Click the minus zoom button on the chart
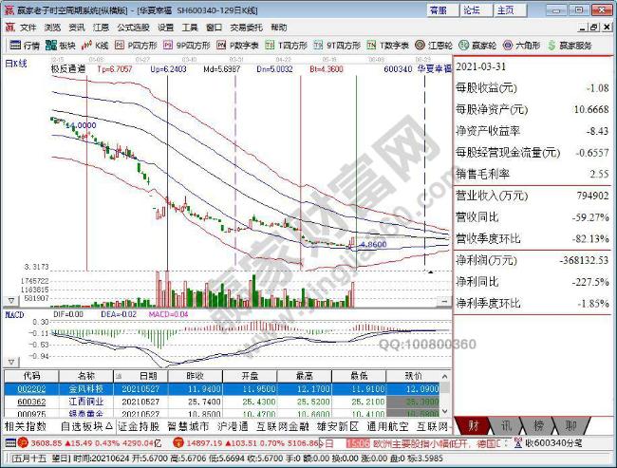 coord(444,302)
